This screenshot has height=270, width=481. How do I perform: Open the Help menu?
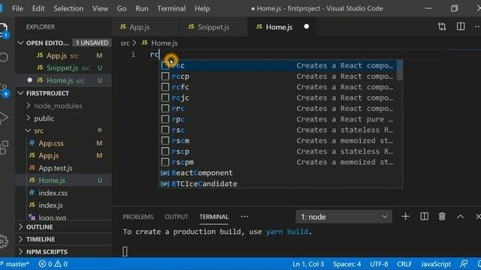202,8
